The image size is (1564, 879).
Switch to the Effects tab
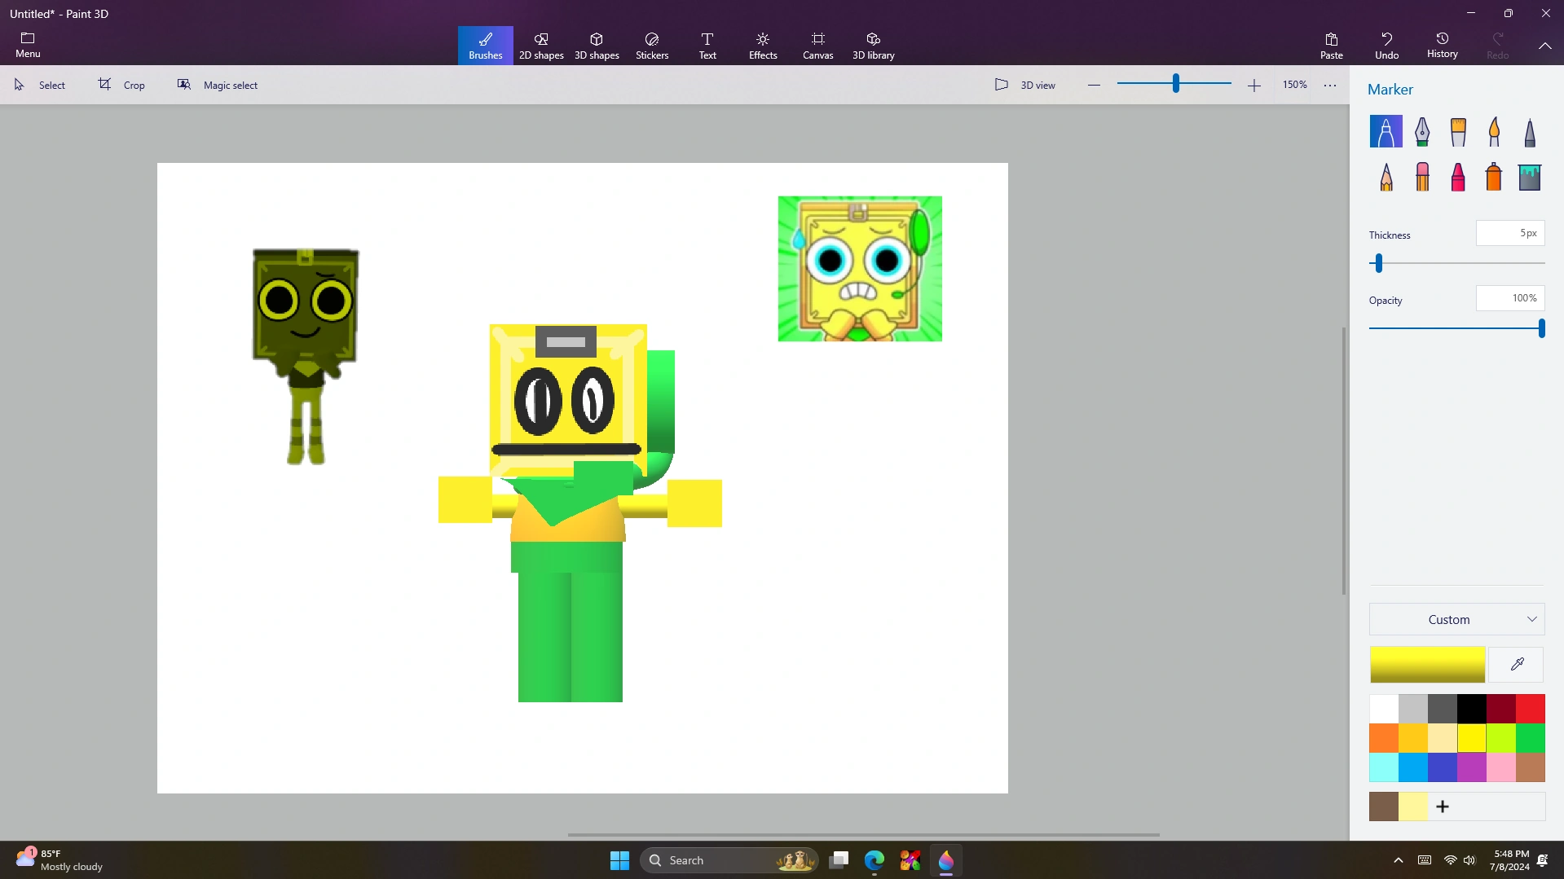763,46
